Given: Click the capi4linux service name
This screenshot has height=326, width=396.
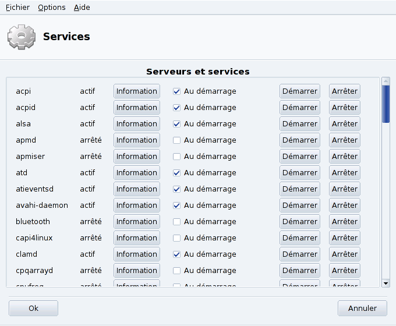Looking at the screenshot, I should (x=34, y=238).
